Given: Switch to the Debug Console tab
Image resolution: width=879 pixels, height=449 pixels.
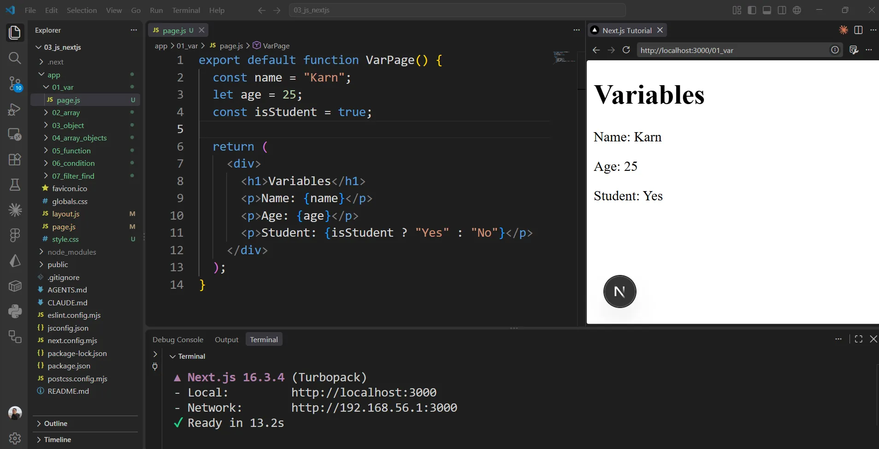Looking at the screenshot, I should click(x=178, y=339).
